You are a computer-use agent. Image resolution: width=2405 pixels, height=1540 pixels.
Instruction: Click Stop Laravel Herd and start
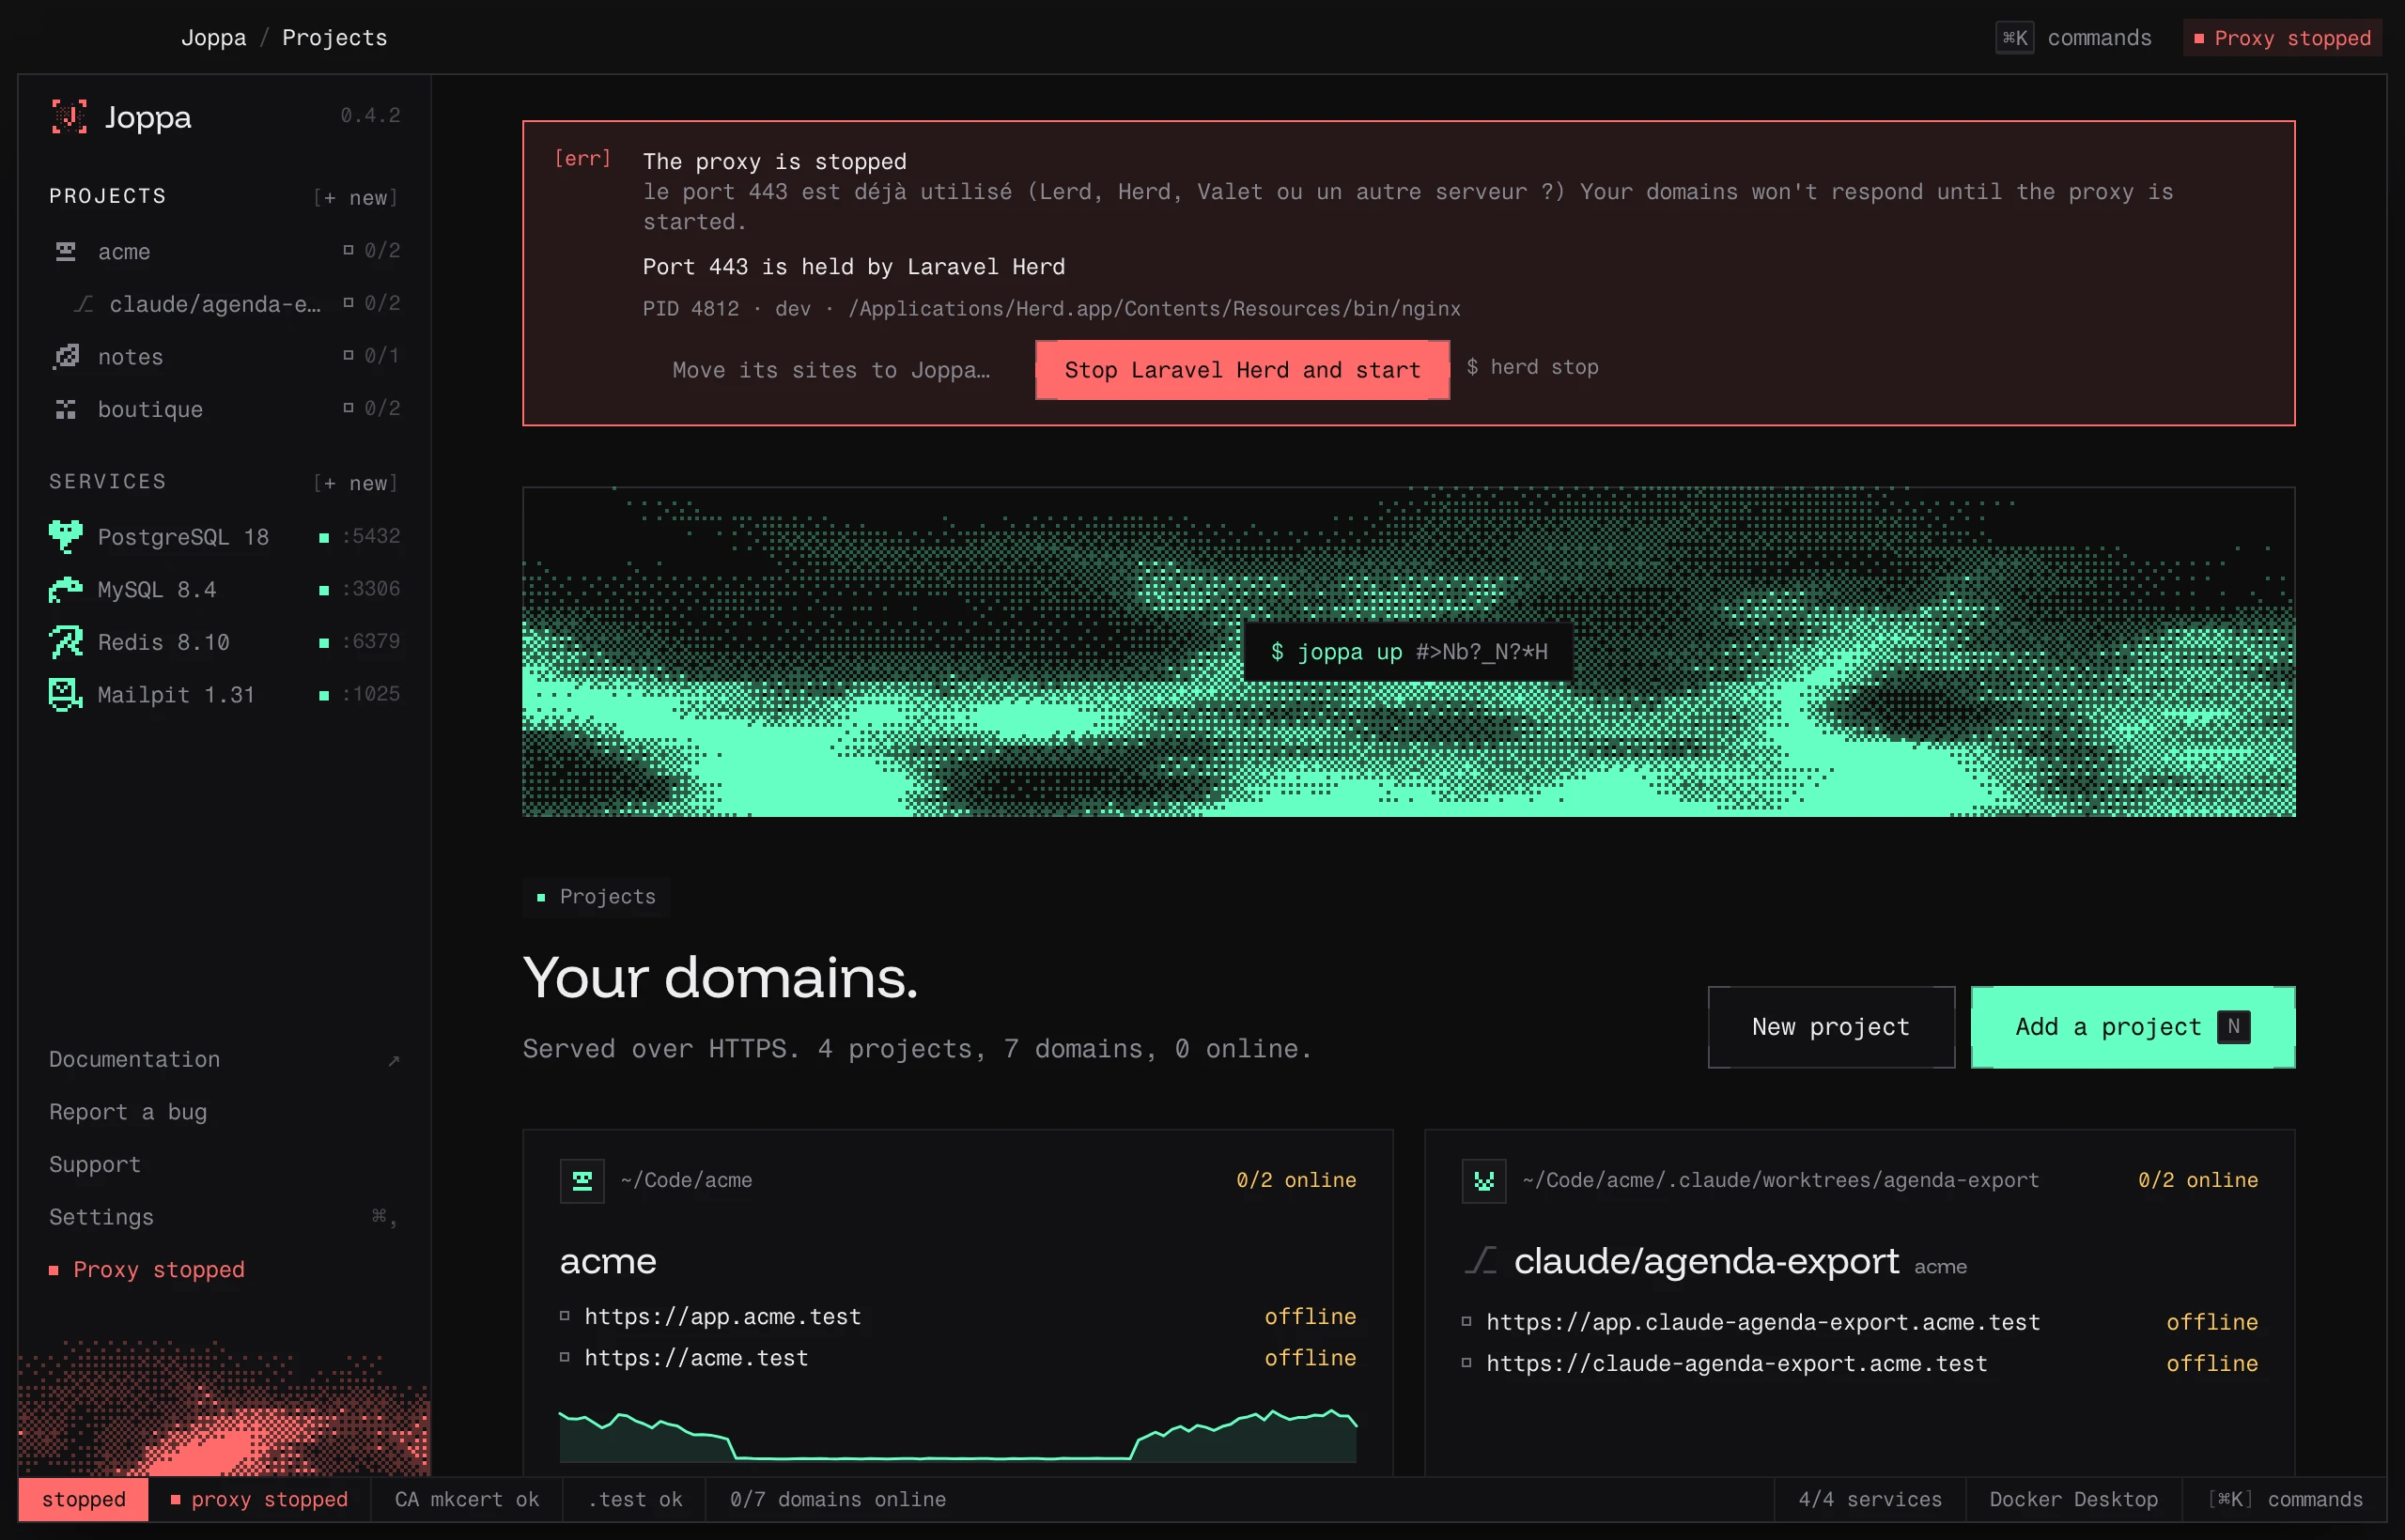tap(1243, 370)
